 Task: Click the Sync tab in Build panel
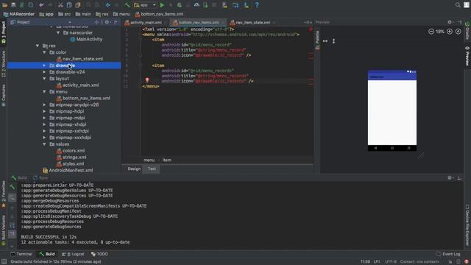pyautogui.click(x=40, y=178)
